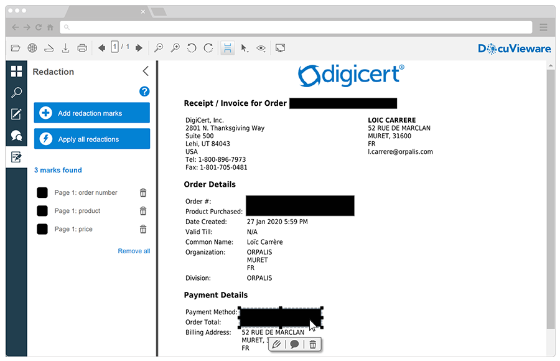This screenshot has height=361, width=560.
Task: Select the 'Page 1: product' mark
Action: (x=77, y=211)
